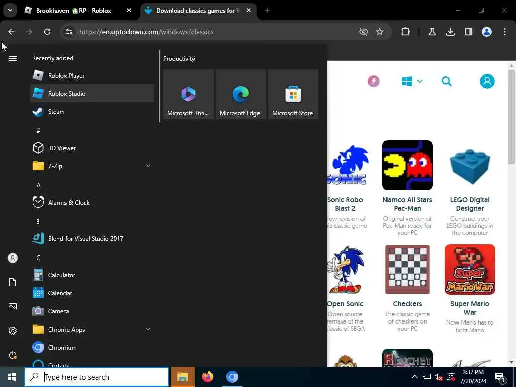Click the Power icon in Start sidebar
Viewport: 516px width, 387px height.
tap(13, 355)
